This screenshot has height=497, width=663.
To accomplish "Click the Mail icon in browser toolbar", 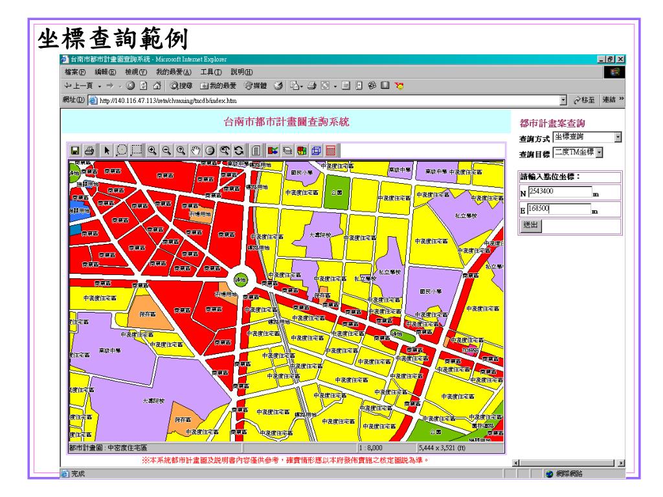I will pos(295,86).
